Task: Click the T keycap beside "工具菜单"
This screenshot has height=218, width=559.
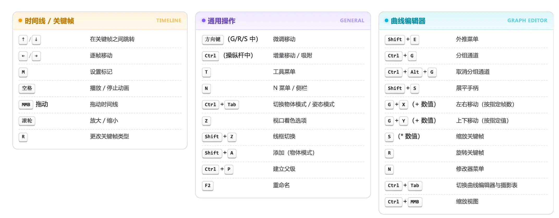Action: pos(206,72)
